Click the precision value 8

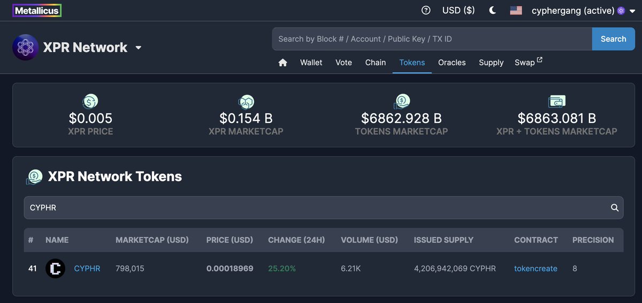click(575, 268)
